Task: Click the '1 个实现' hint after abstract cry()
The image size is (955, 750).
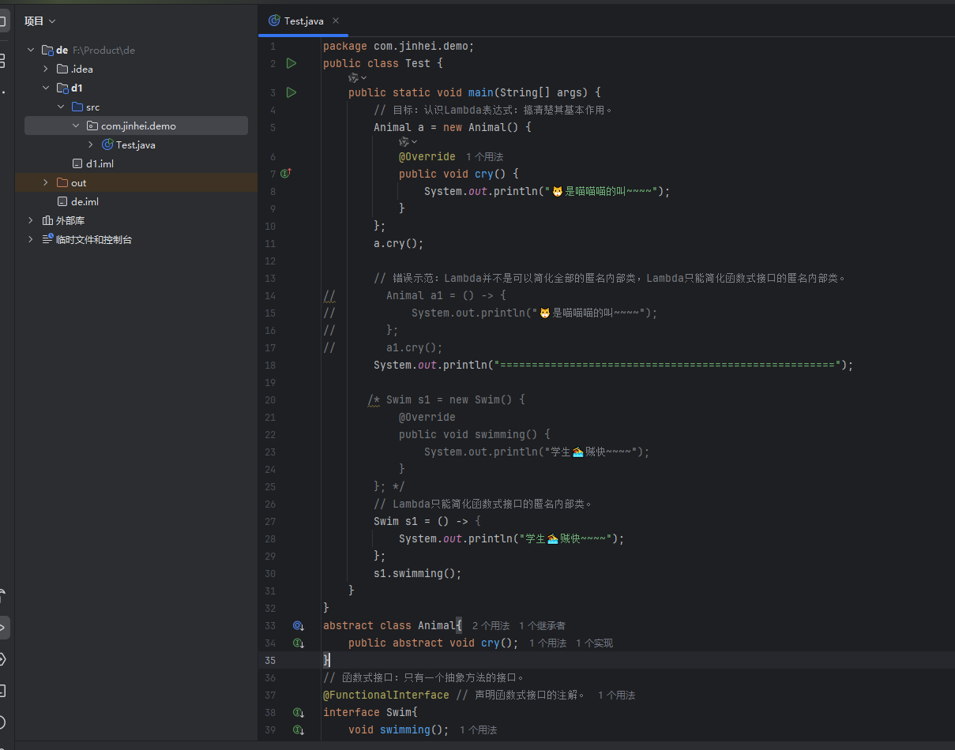Action: [x=594, y=643]
